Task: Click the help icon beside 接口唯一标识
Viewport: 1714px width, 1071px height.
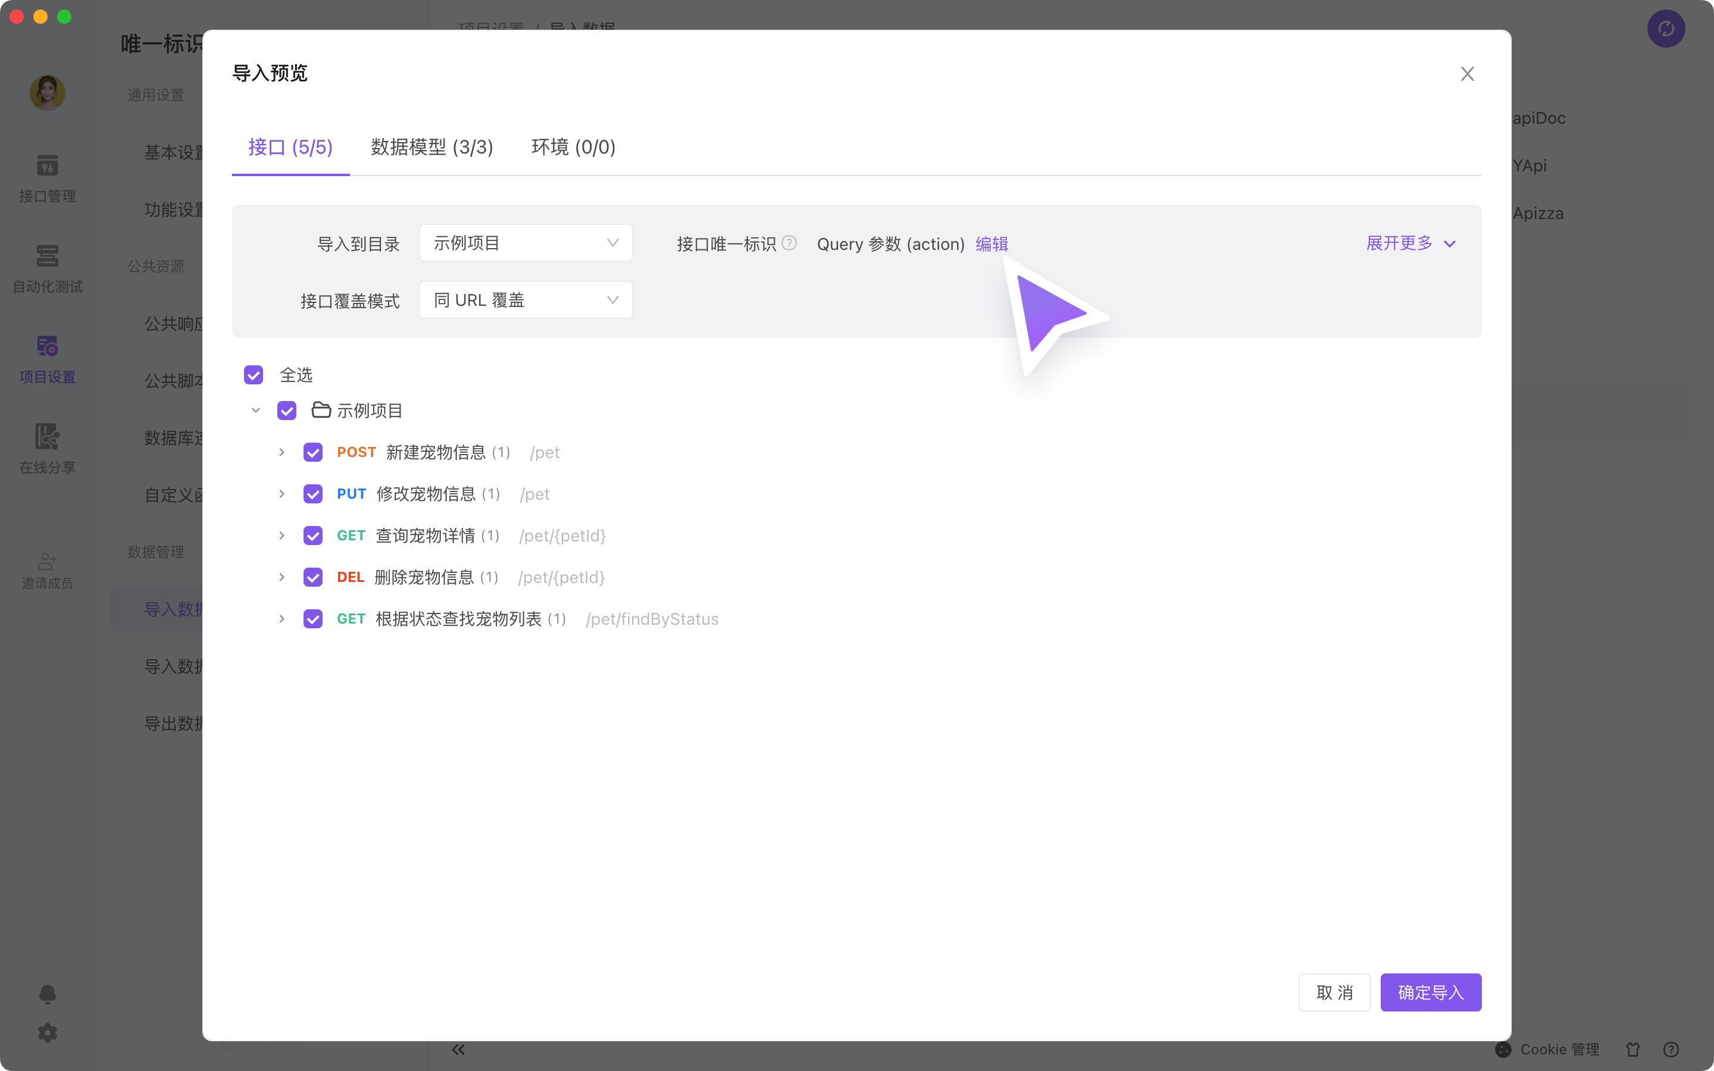Action: [x=789, y=244]
